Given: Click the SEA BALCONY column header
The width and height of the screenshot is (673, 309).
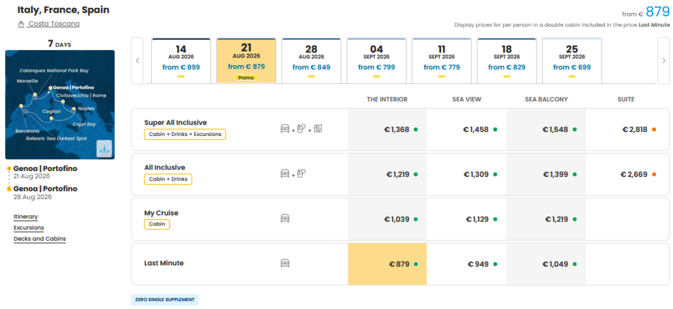Looking at the screenshot, I should 546,99.
